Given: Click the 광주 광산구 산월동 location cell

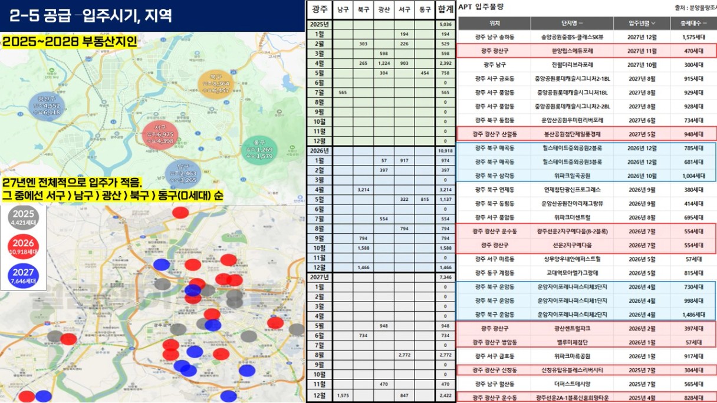Looking at the screenshot, I should [494, 134].
